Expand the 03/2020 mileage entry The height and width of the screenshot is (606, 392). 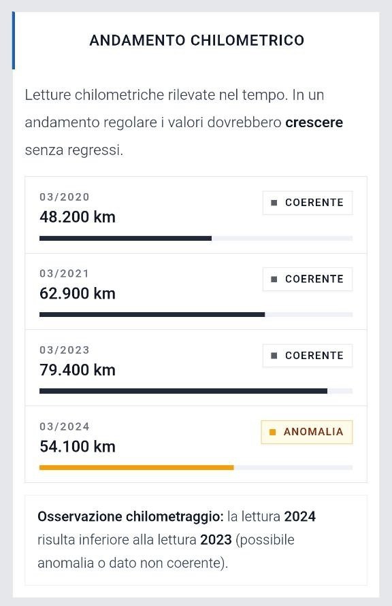[196, 213]
